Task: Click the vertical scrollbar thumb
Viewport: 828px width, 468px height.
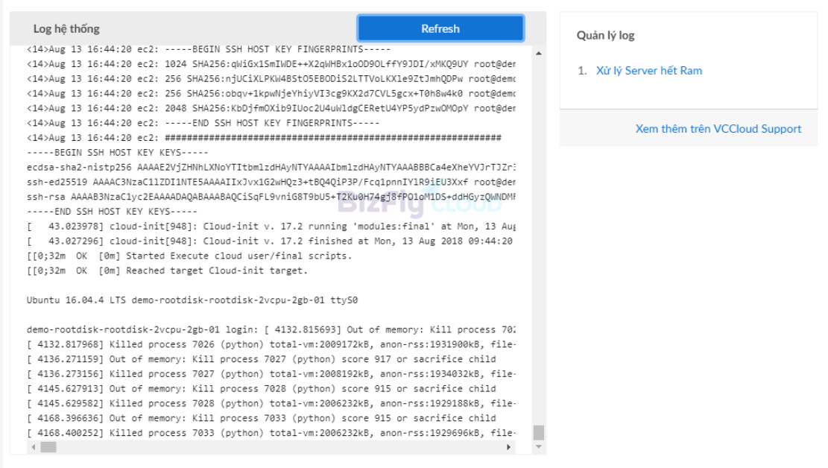Action: [539, 433]
